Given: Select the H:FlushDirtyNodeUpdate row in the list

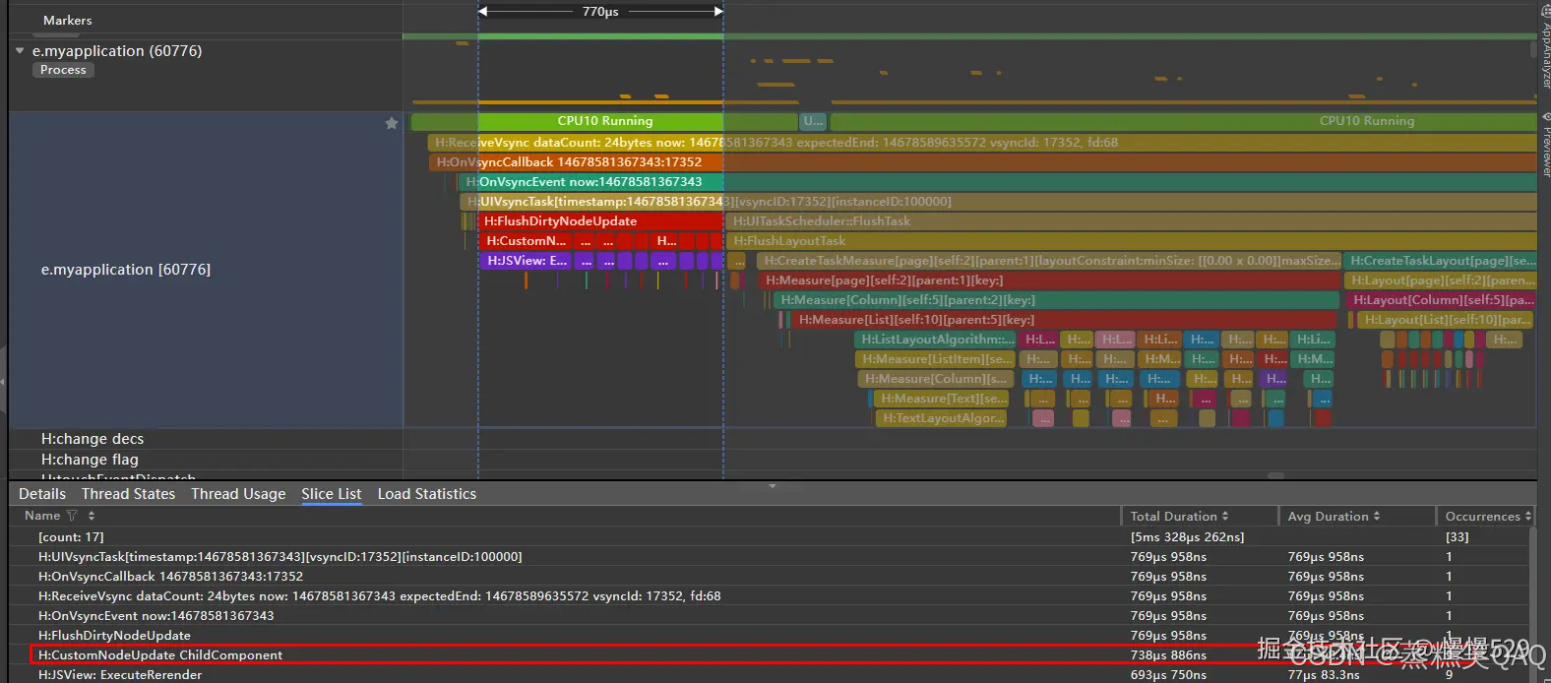Looking at the screenshot, I should pos(771,636).
